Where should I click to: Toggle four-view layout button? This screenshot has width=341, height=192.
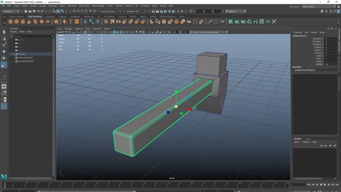point(4,93)
